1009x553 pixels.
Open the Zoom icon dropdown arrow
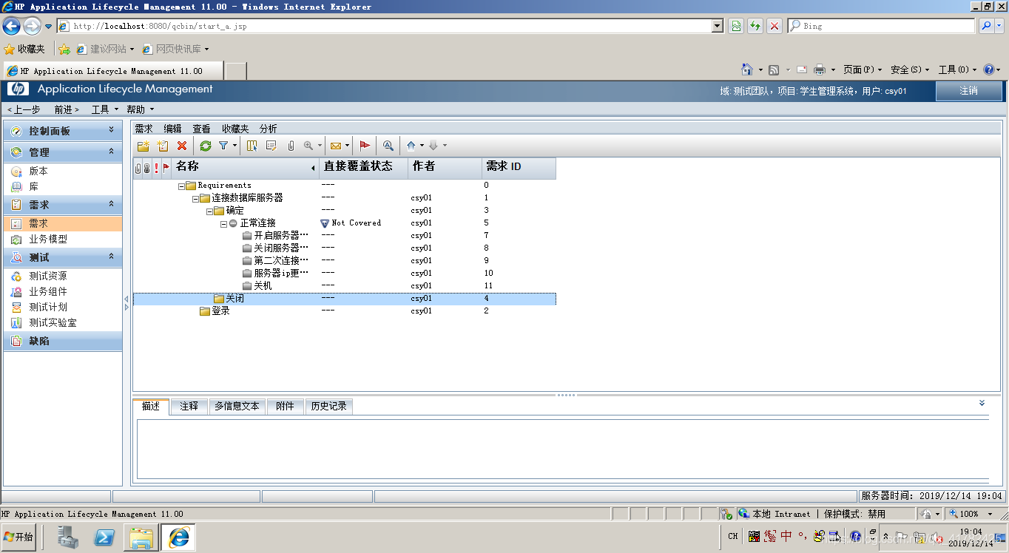pyautogui.click(x=320, y=146)
